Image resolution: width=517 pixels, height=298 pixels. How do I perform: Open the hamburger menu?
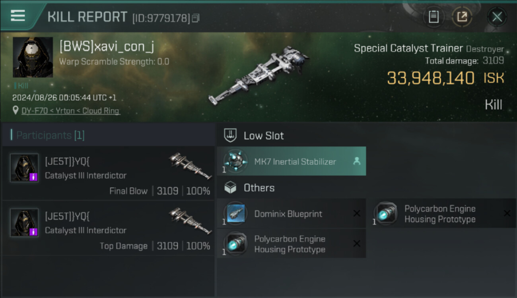point(18,16)
